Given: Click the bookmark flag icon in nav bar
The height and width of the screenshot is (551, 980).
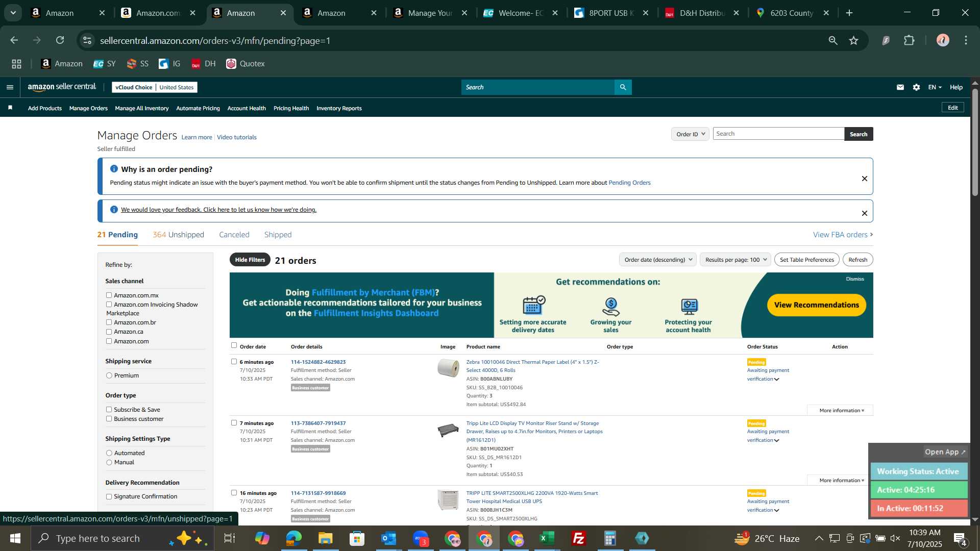Looking at the screenshot, I should click(x=10, y=108).
